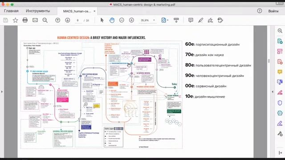Open the red fill and sign tool in sidebar
This screenshot has width=285, height=160.
(280, 92)
